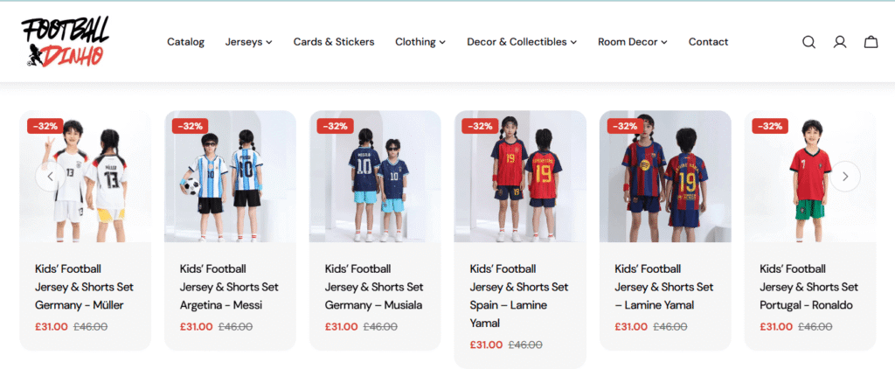Select the Spain number 19 jersey photo

(x=520, y=177)
